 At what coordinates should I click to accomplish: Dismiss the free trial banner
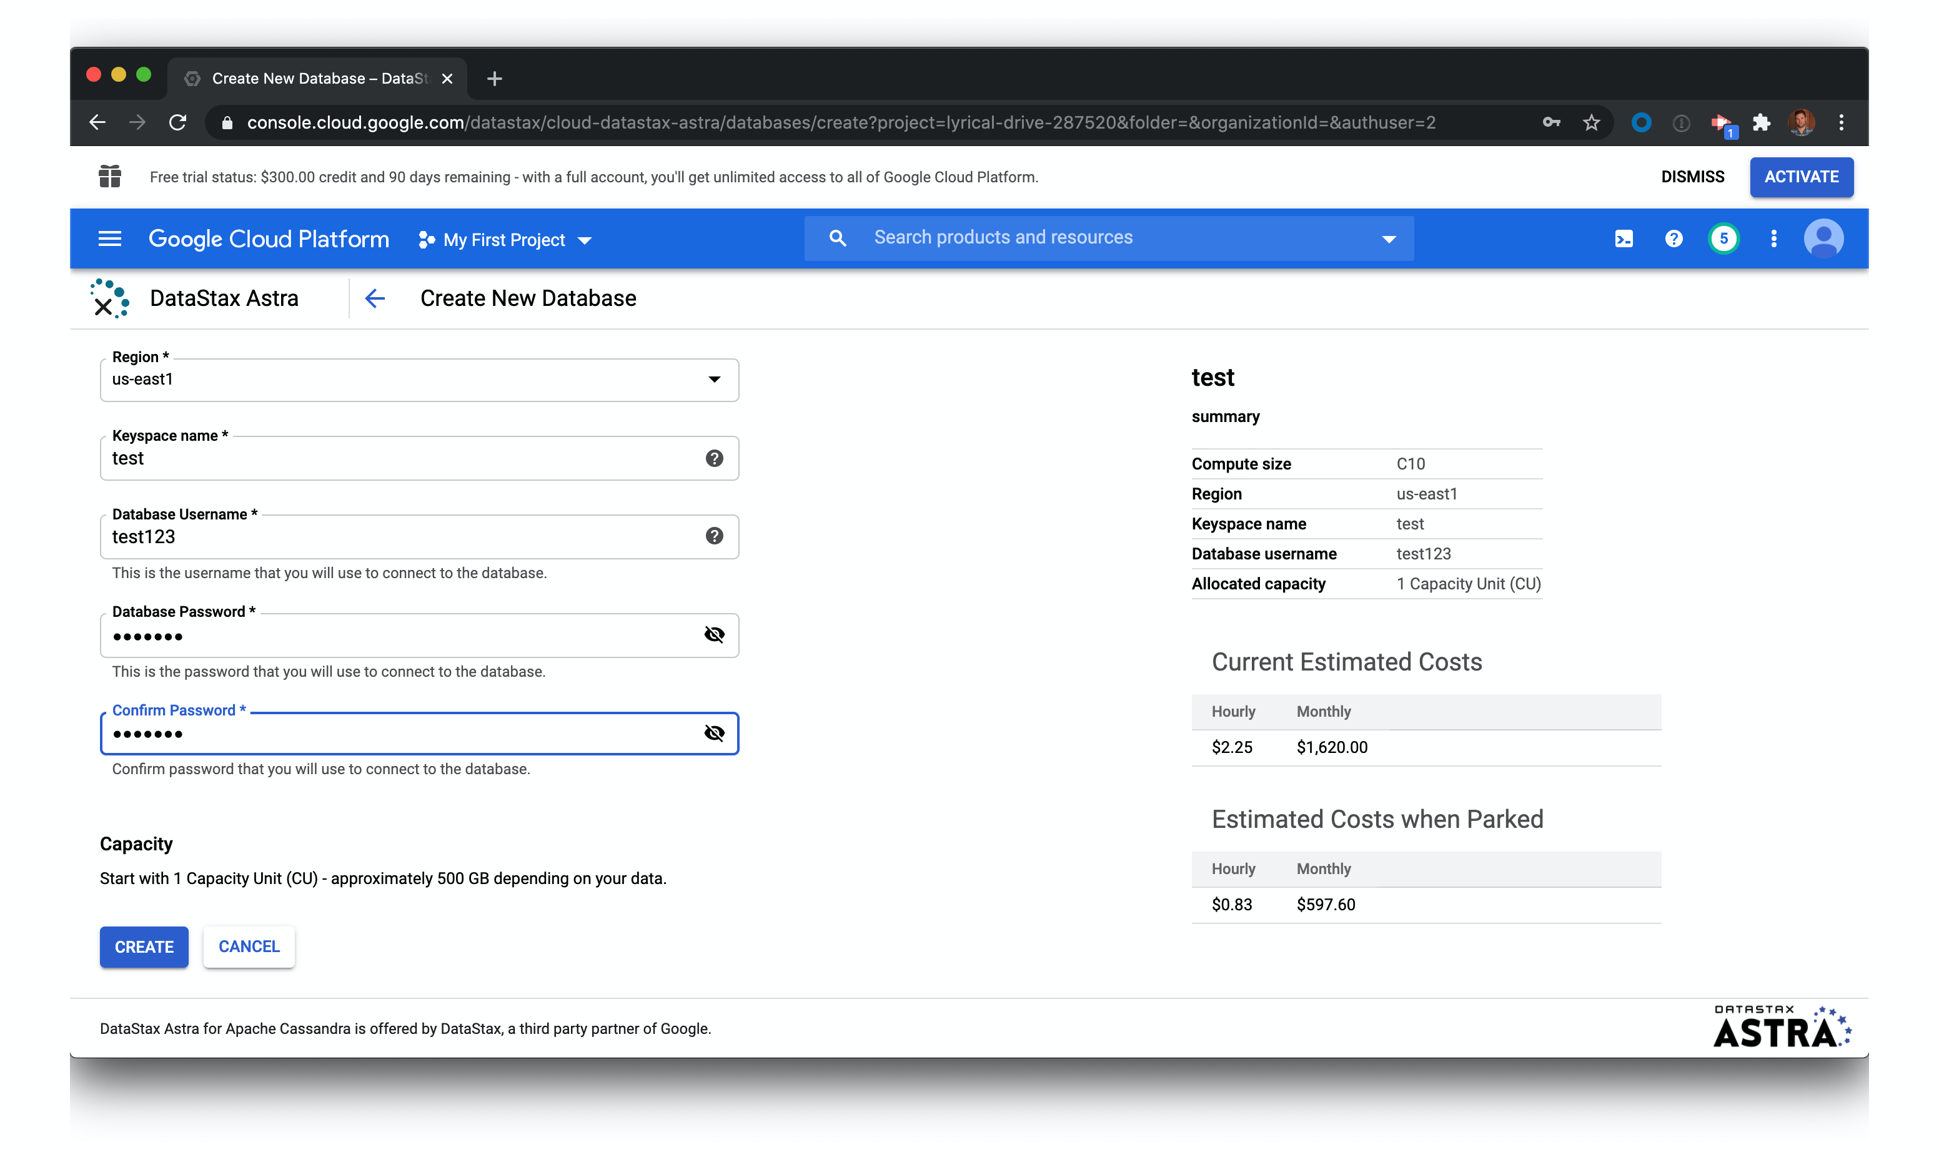point(1692,177)
